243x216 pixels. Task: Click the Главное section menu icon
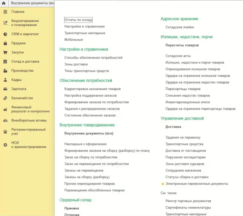[5, 12]
